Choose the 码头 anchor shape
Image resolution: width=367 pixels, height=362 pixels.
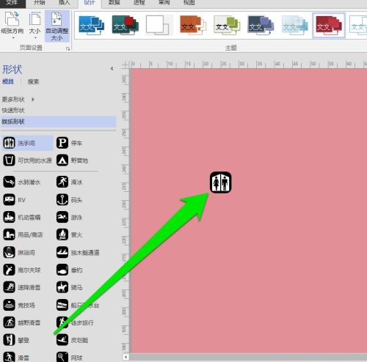pyautogui.click(x=69, y=200)
